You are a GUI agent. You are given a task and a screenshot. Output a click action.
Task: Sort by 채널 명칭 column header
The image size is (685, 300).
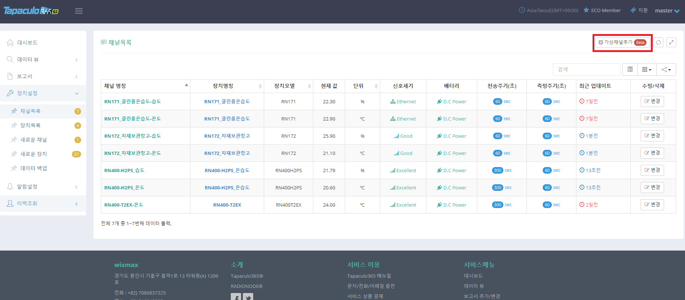pyautogui.click(x=146, y=86)
